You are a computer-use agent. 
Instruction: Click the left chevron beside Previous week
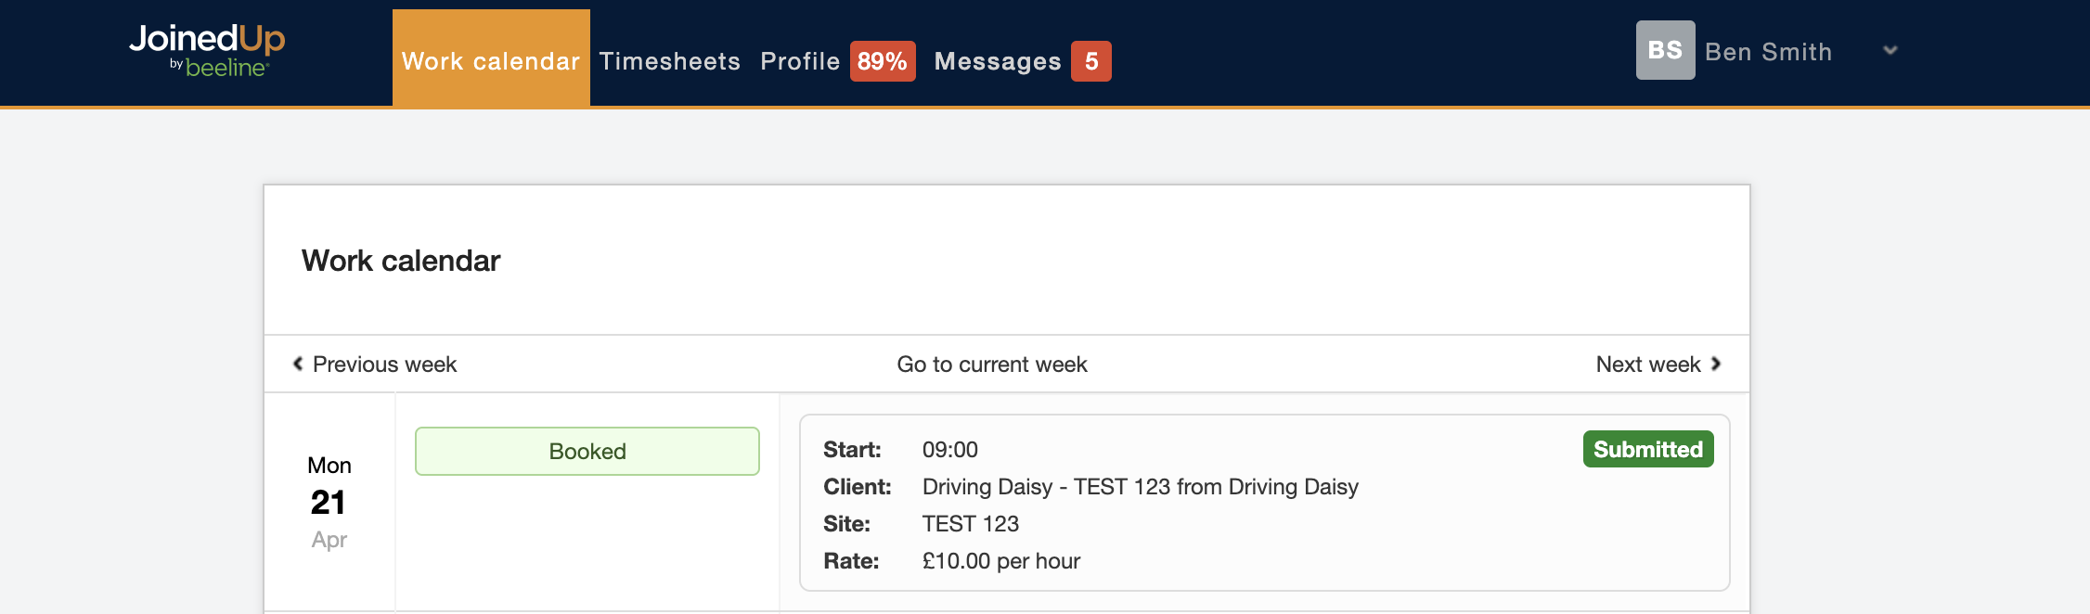(x=298, y=364)
